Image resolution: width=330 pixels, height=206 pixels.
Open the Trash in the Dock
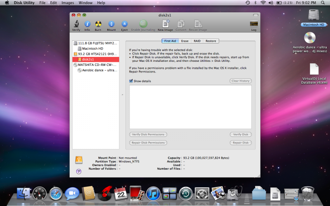click(x=307, y=193)
